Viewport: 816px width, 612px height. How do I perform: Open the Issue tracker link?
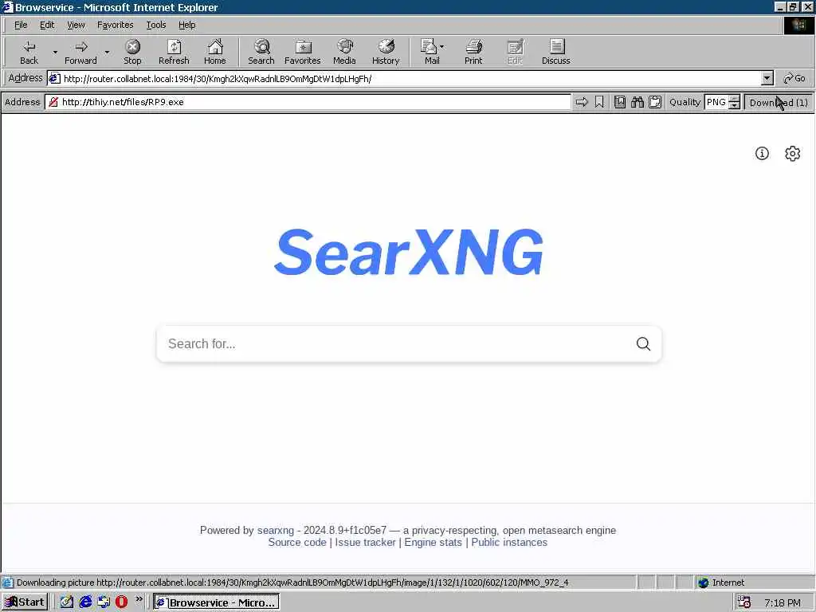[365, 542]
